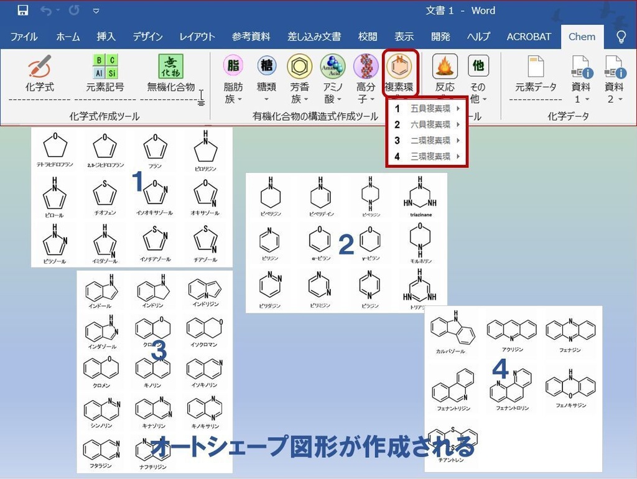
Task: Select 六員複素環 menu item
Action: coord(427,124)
